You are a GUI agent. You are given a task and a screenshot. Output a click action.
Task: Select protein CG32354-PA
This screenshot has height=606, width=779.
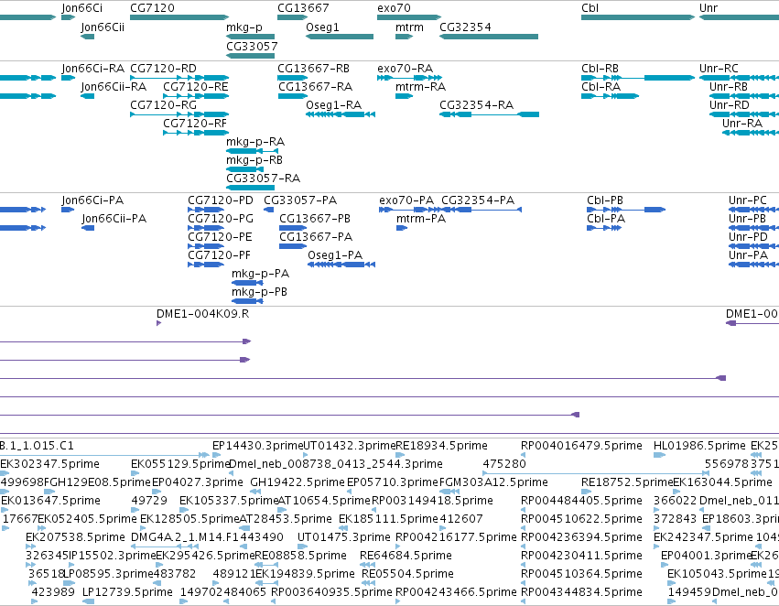(481, 210)
